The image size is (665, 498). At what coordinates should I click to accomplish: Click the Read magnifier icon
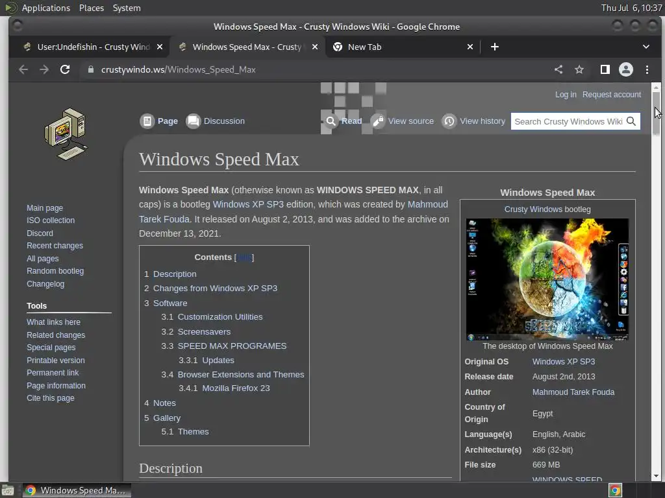[x=331, y=121]
